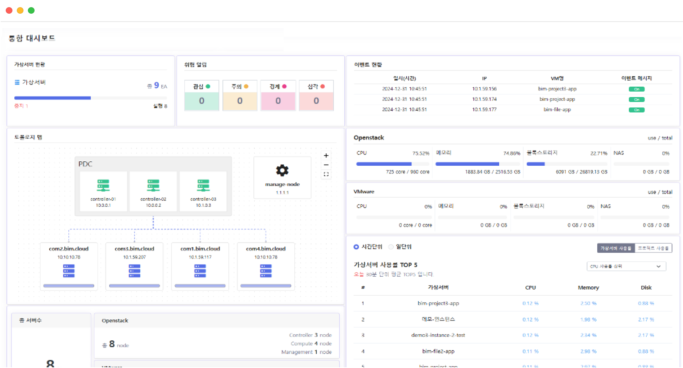Screen dimensions: 683x368
Task: Maximize window with green button
Action: coord(31,10)
